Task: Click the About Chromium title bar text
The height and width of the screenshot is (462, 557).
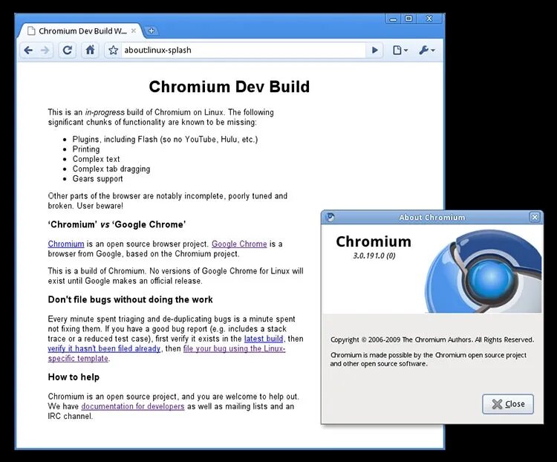Action: tap(432, 217)
